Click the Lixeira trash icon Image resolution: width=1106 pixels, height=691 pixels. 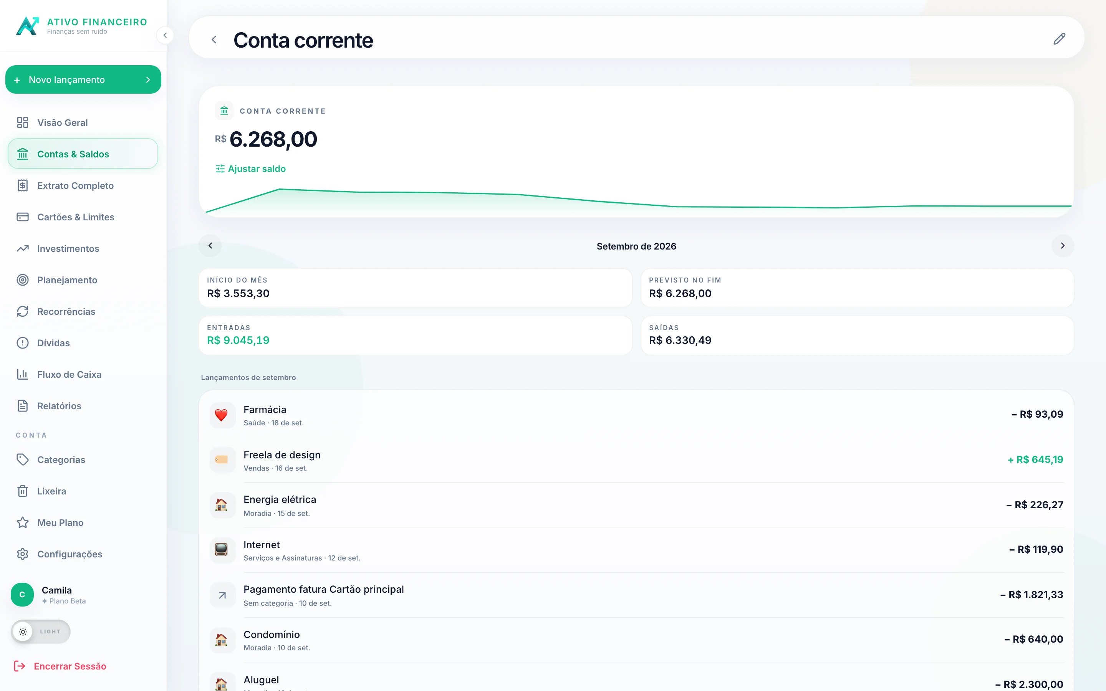coord(22,491)
